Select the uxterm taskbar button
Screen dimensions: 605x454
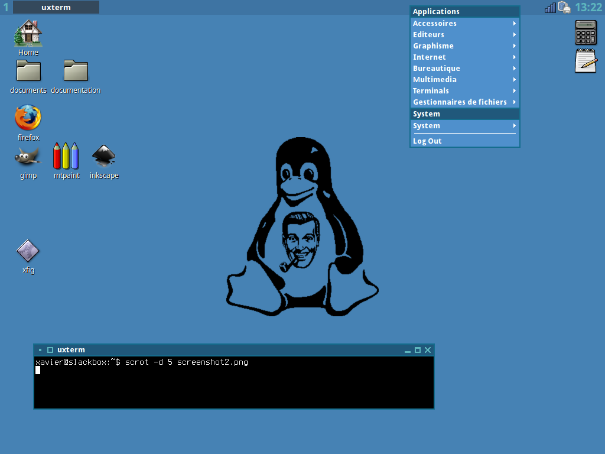point(56,7)
